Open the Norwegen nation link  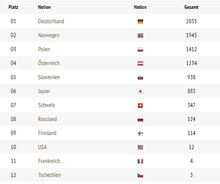49,35
